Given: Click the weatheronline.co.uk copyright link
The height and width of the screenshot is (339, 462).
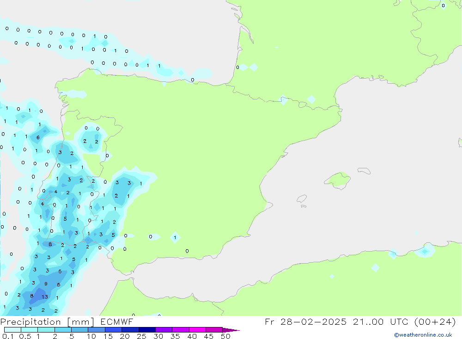Looking at the screenshot, I should (x=423, y=335).
